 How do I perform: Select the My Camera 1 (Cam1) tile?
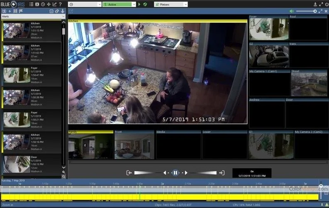(x=270, y=83)
